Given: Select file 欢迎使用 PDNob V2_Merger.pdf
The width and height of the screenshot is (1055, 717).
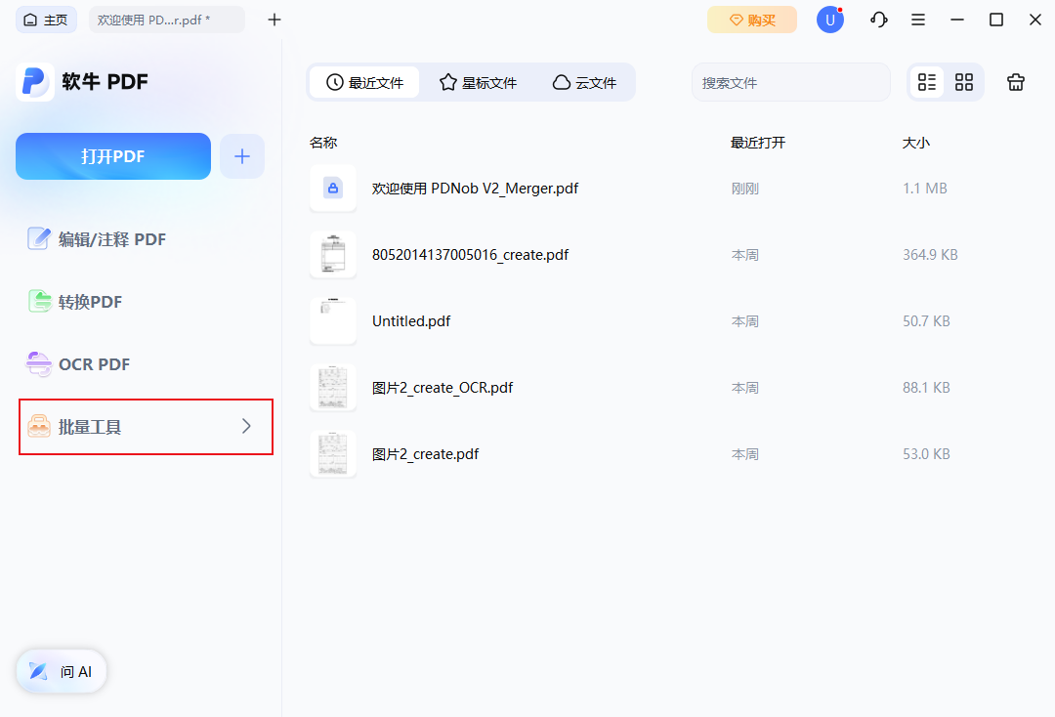Looking at the screenshot, I should click(475, 189).
